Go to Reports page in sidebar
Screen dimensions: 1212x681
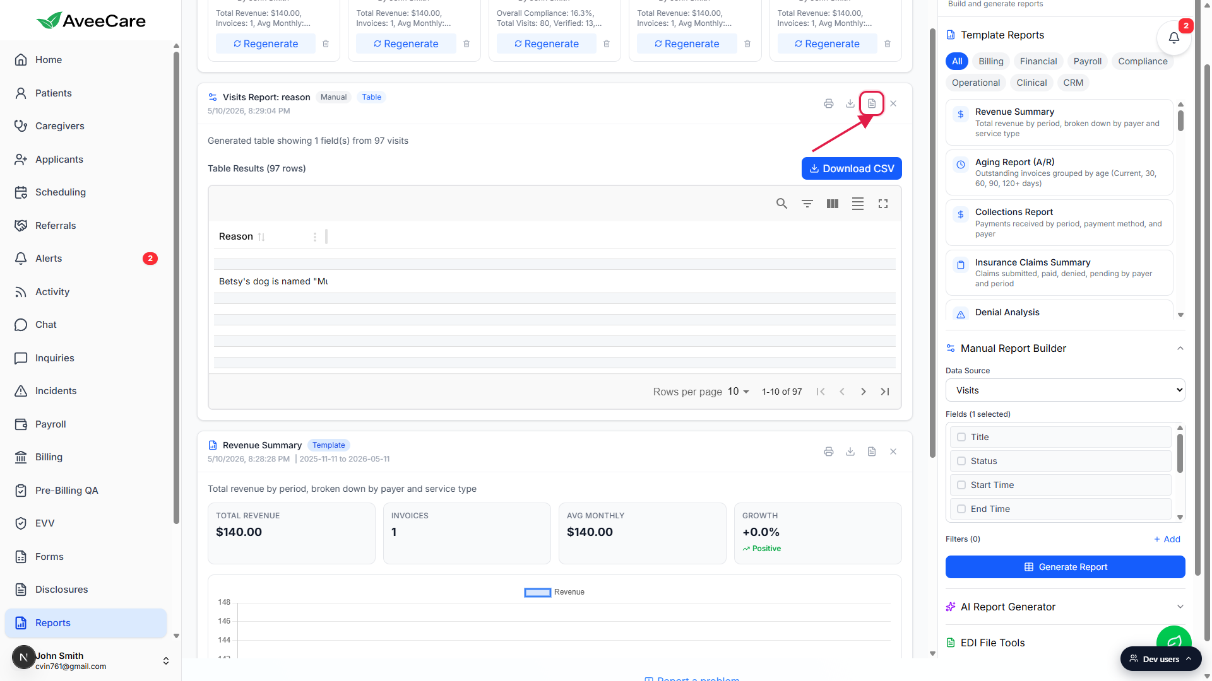click(x=86, y=623)
